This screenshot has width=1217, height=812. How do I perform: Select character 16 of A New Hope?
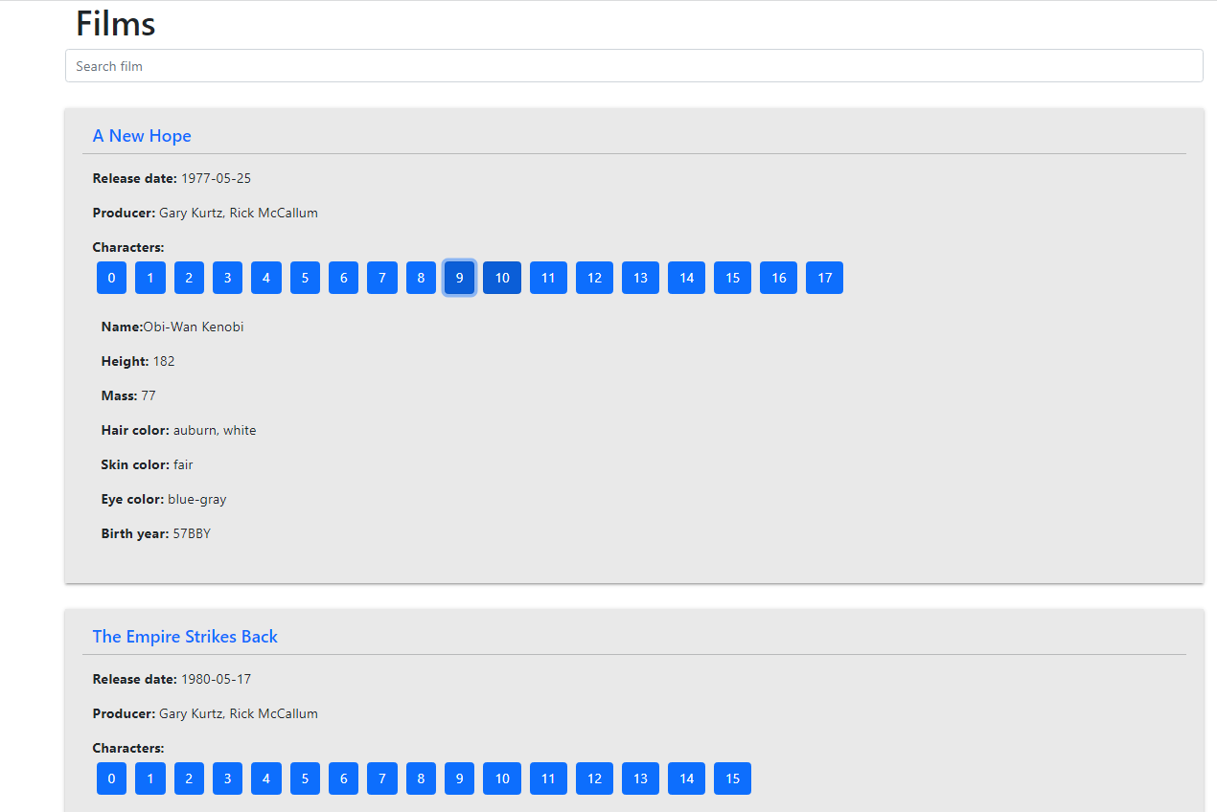click(x=778, y=278)
